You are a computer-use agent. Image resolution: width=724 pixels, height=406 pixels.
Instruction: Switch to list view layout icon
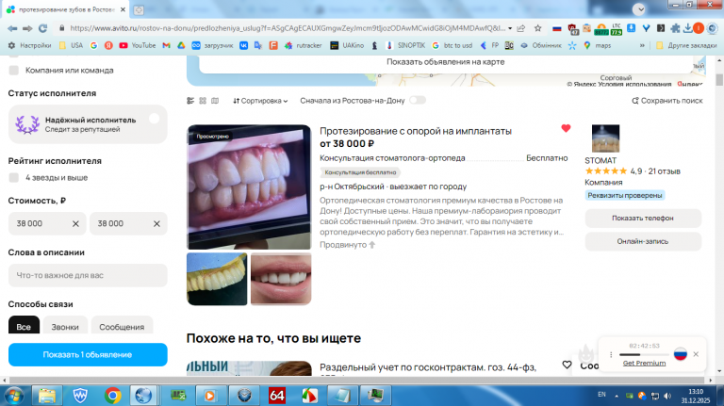pyautogui.click(x=190, y=101)
